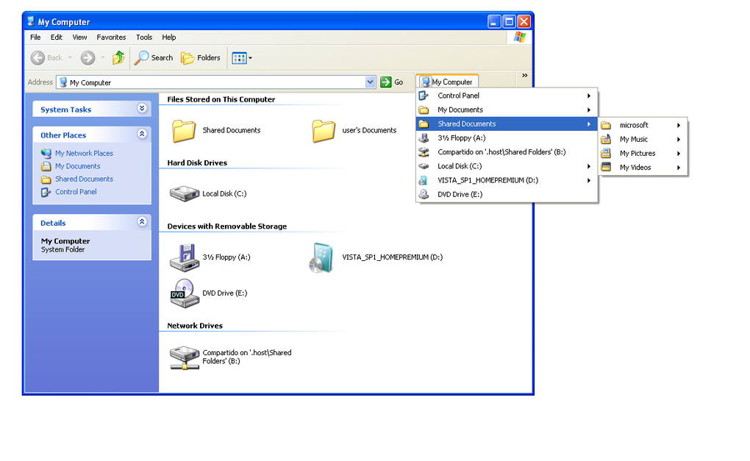Open the VISTA_SP1_HOMEPREMIUM (D:) drive icon
Viewport: 750px width, 461px height.
point(321,257)
